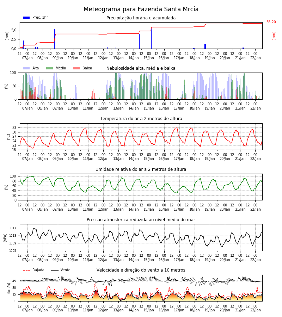The width and height of the screenshot is (282, 317).
Task: Click the Temperatura do ar chart title
Action: point(141,119)
